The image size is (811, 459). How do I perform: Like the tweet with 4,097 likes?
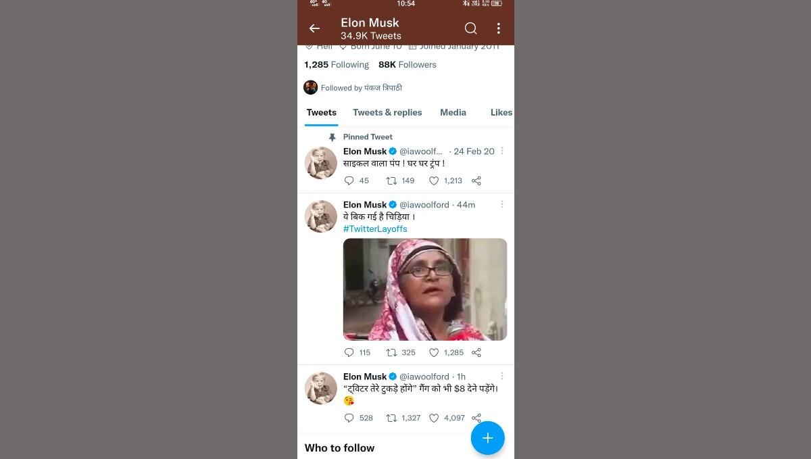click(x=435, y=418)
